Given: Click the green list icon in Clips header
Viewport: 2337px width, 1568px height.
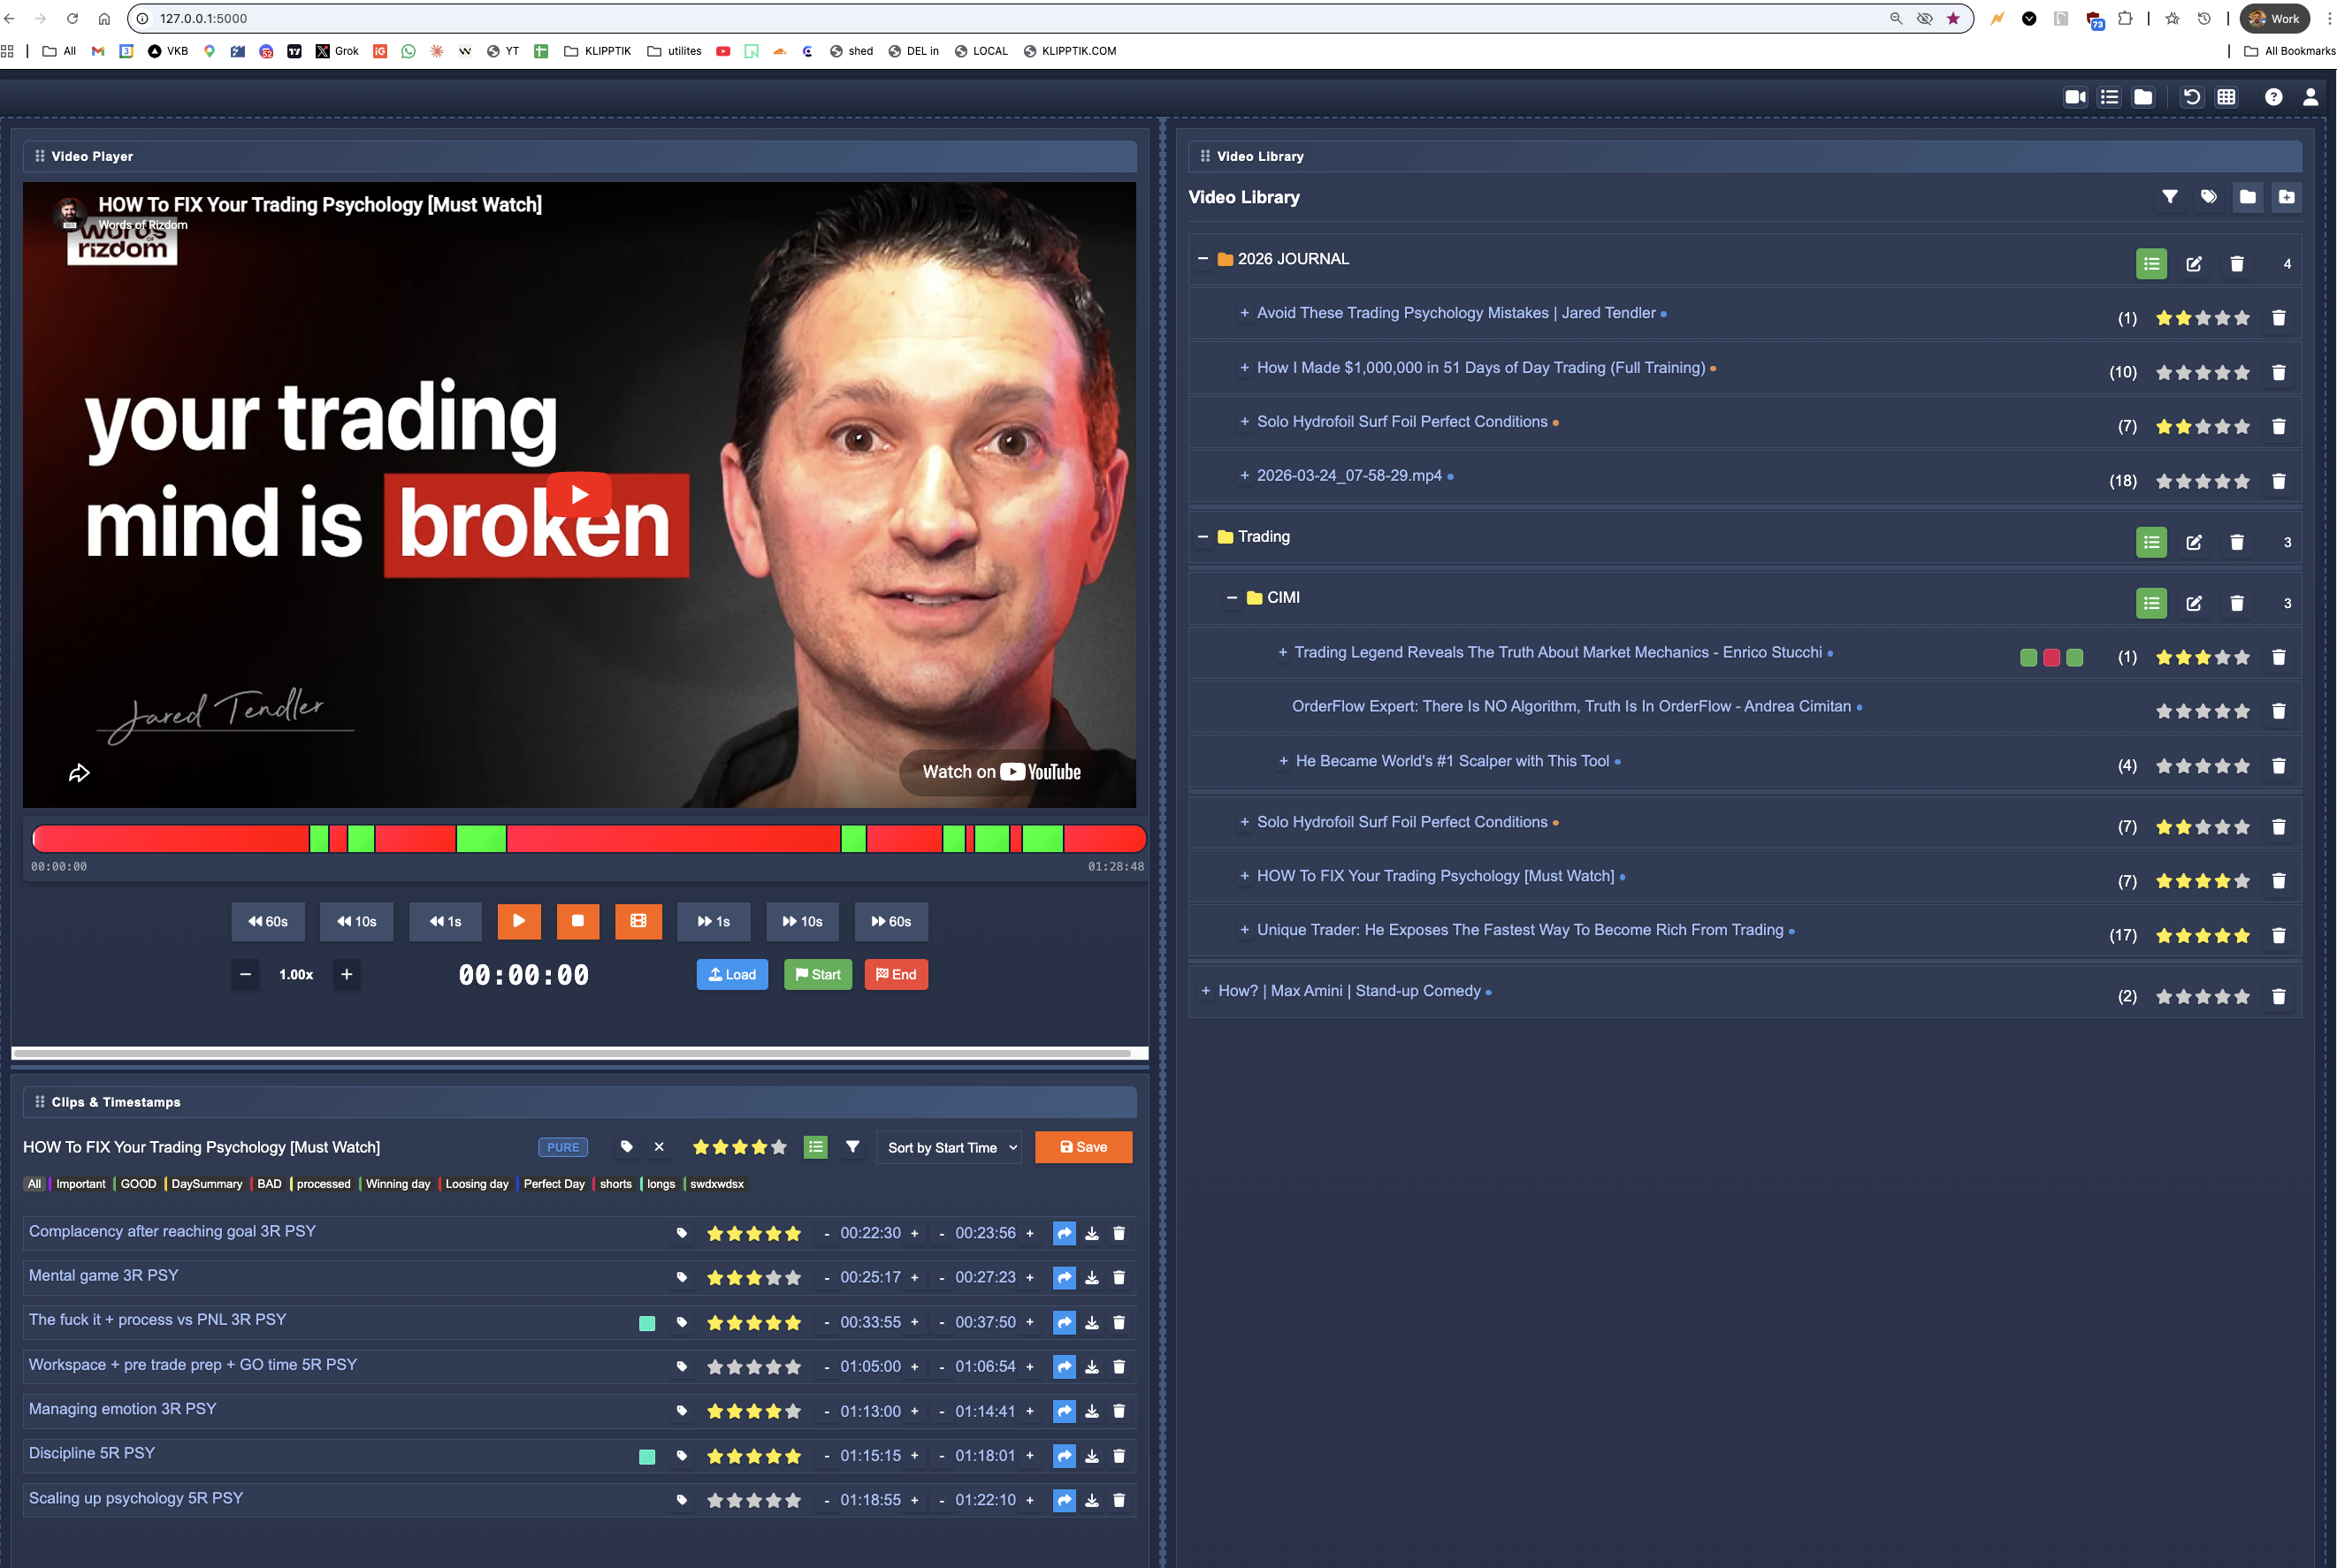Looking at the screenshot, I should [815, 1147].
